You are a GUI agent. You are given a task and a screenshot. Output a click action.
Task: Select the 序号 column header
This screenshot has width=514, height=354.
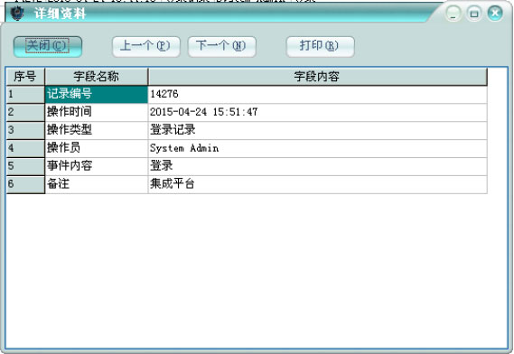[25, 77]
